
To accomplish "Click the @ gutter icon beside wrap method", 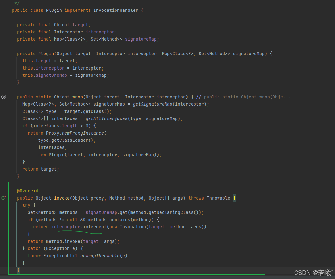I will tap(4, 97).
